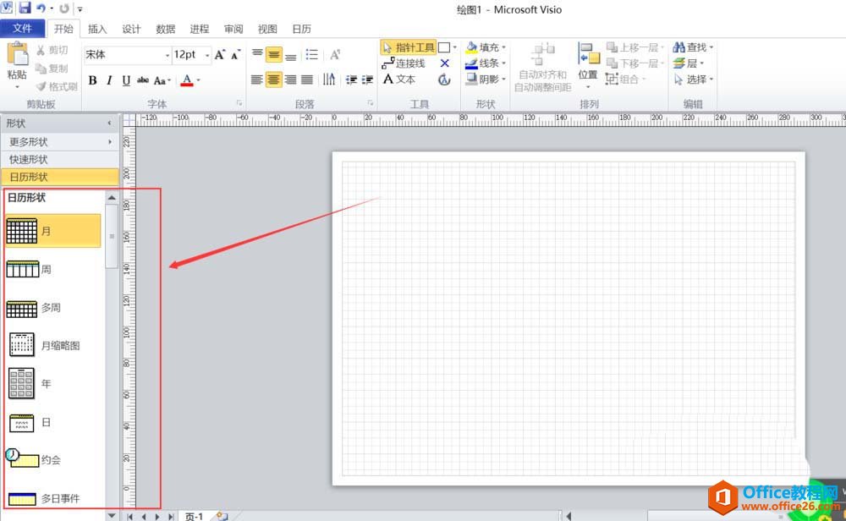Click the Paste icon in clipboard group

tap(17, 54)
